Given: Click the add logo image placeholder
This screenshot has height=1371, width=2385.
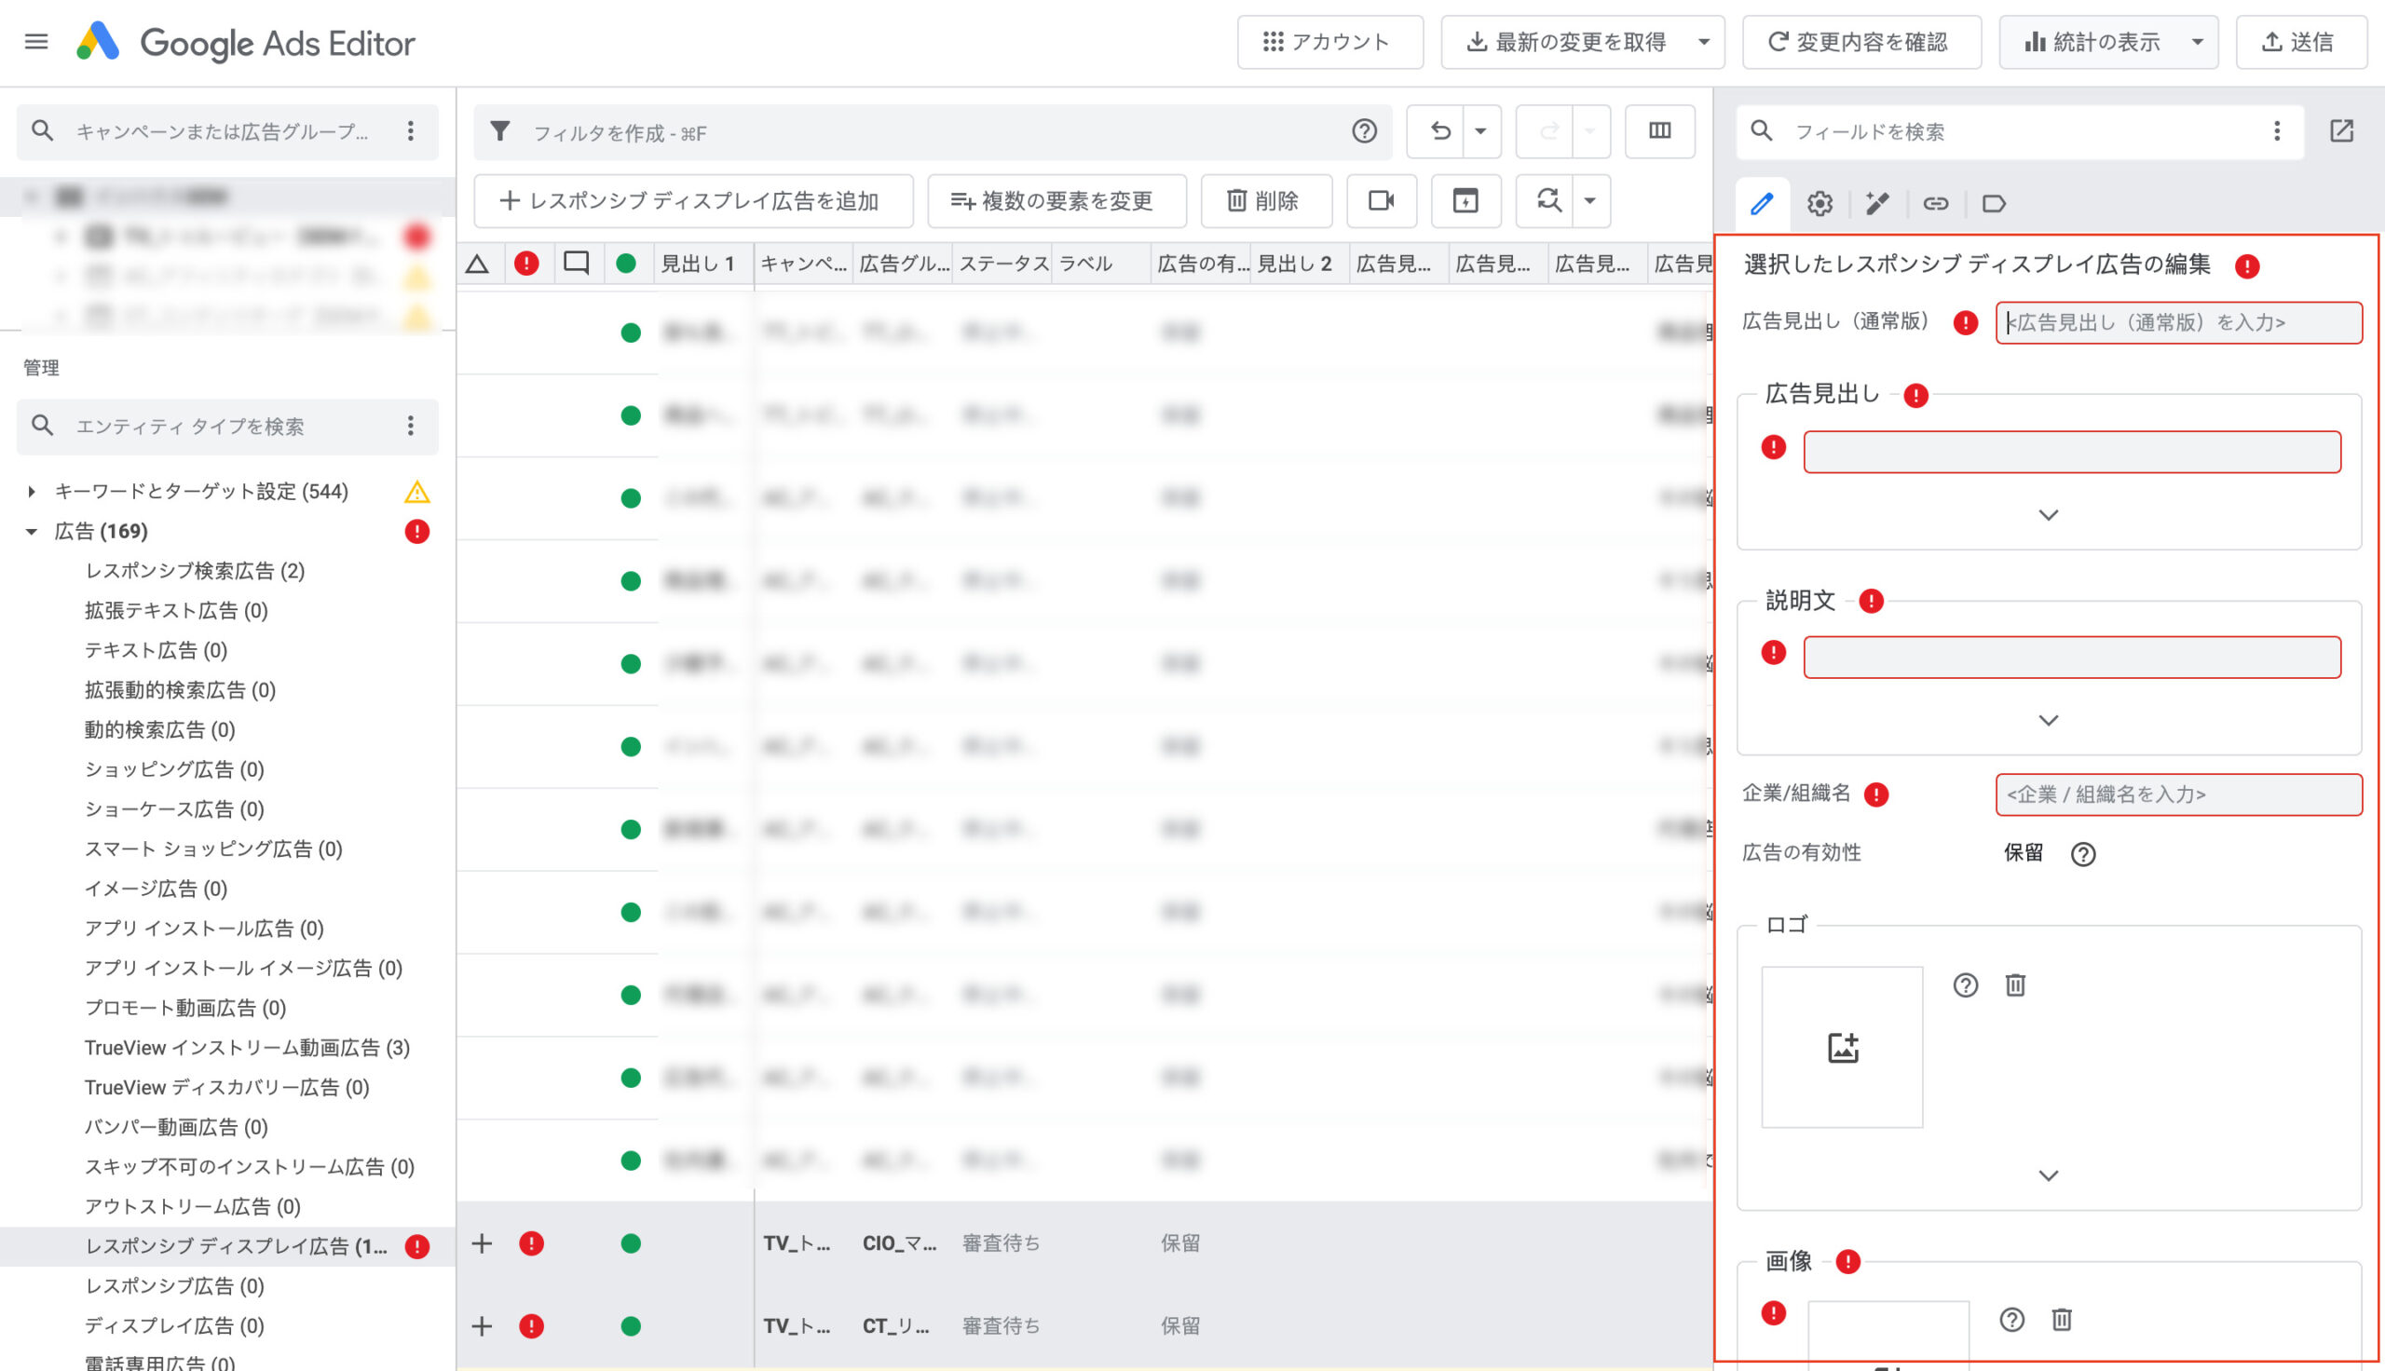Looking at the screenshot, I should pos(1842,1047).
